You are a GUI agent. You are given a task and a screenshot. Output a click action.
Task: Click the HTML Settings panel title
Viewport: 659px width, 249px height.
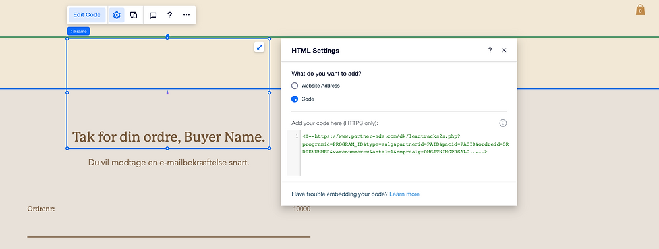coord(315,50)
